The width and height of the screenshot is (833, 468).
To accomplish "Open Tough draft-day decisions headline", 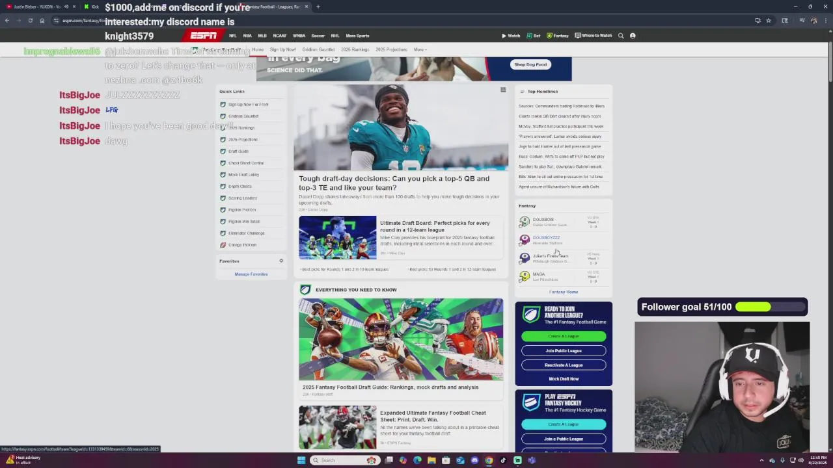I will [394, 183].
